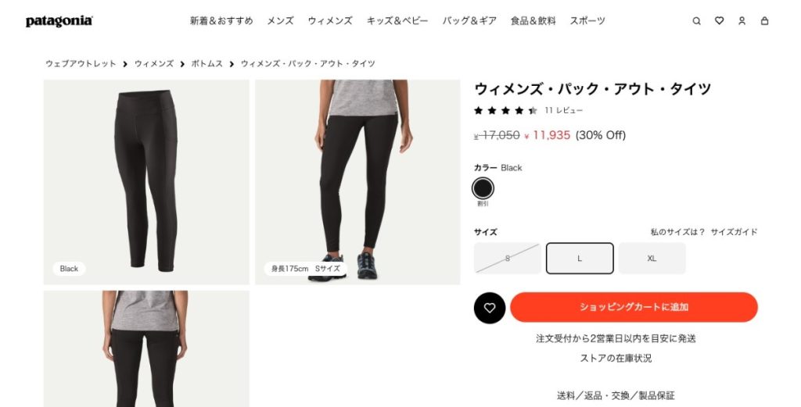Choose the Black color swatch
This screenshot has height=407, width=801.
[483, 188]
